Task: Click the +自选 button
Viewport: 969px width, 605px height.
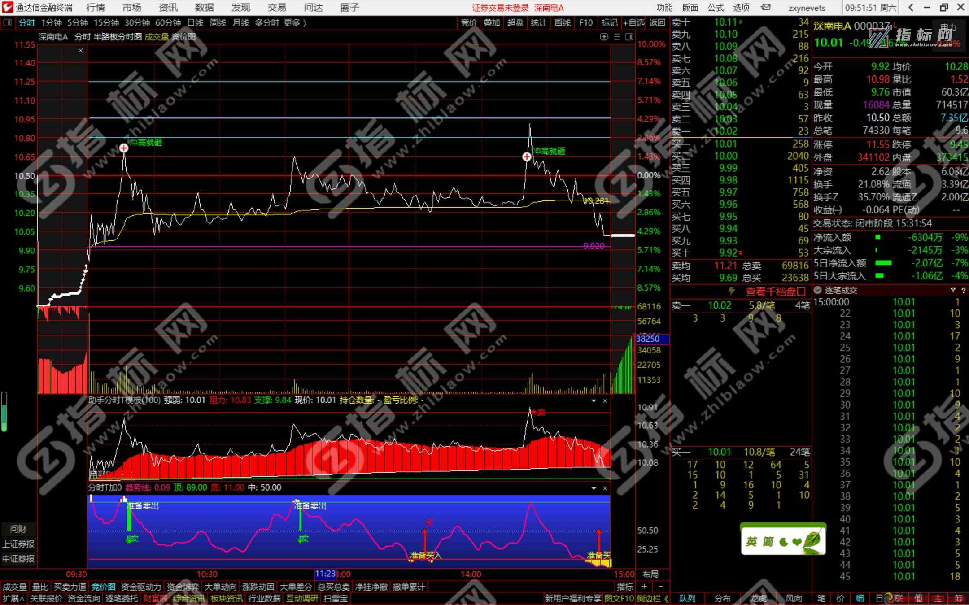Action: [633, 22]
